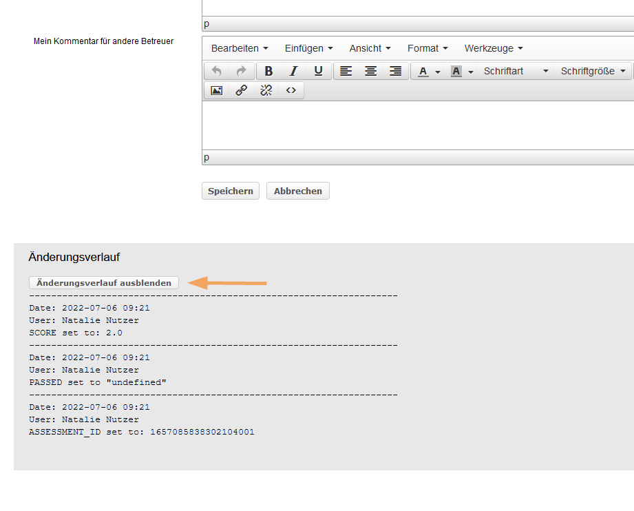Toggle underline formatting
The image size is (634, 511).
point(318,71)
